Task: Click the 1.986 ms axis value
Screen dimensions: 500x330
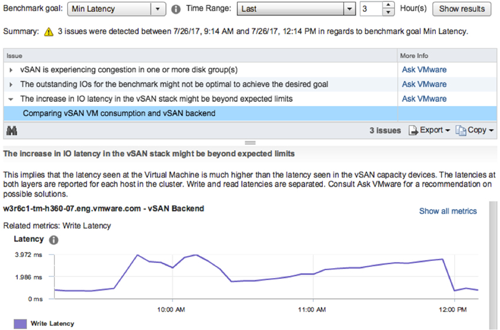Action: pyautogui.click(x=28, y=277)
